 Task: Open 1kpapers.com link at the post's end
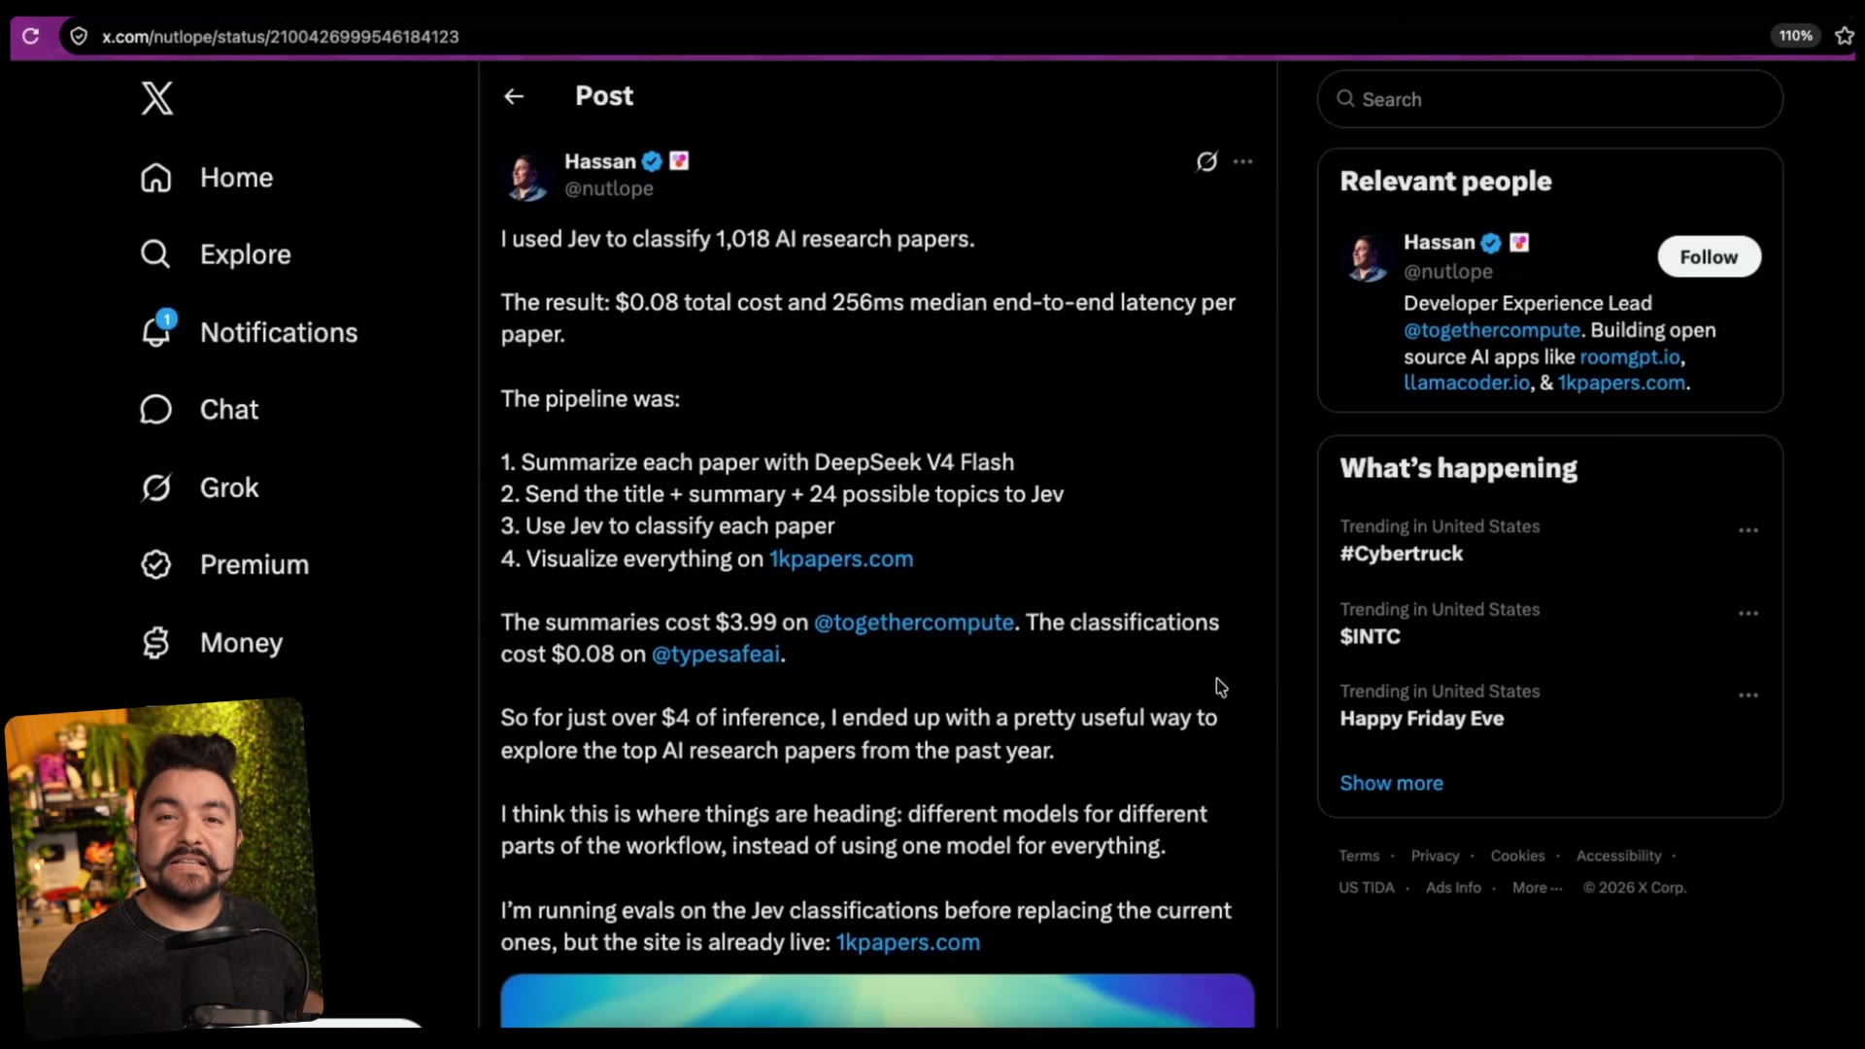click(908, 943)
